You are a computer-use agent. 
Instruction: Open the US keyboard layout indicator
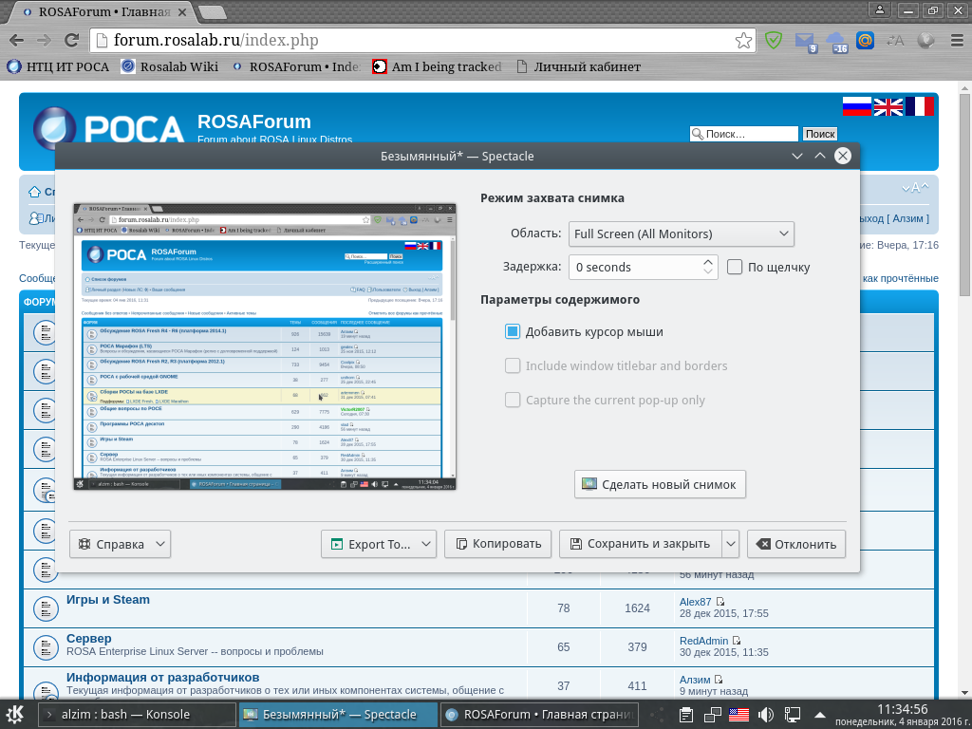(x=738, y=715)
